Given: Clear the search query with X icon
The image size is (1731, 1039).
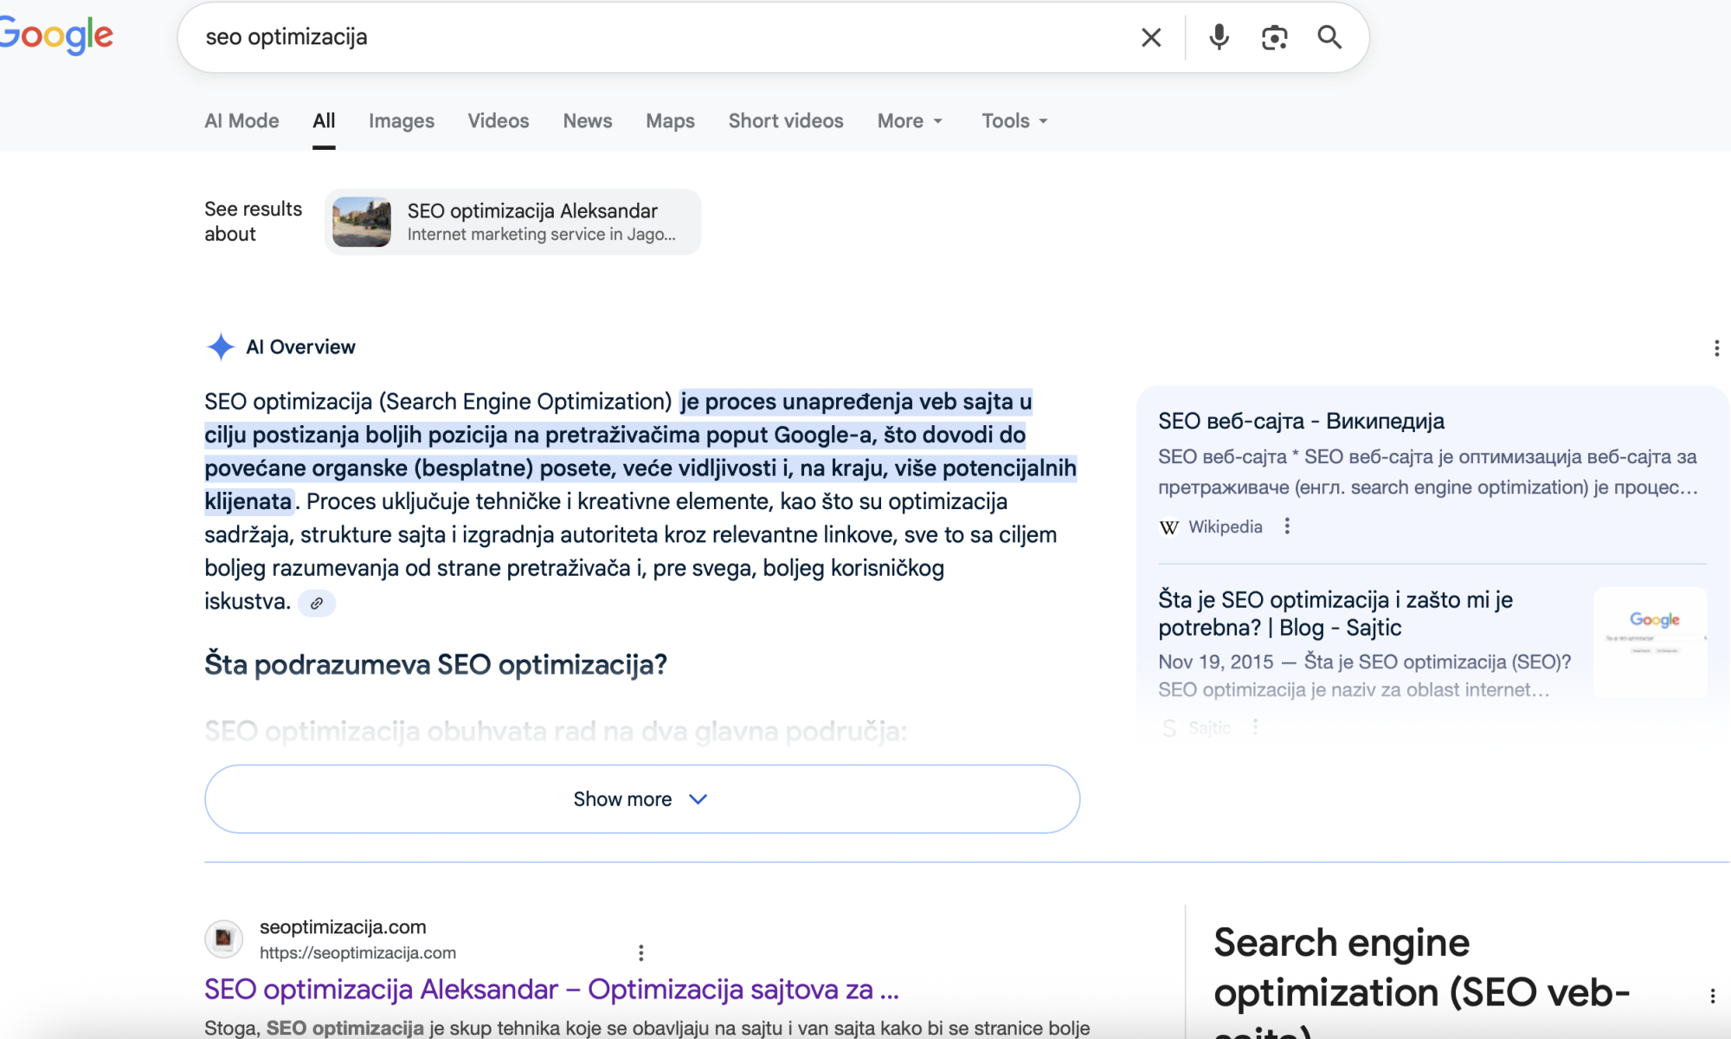Looking at the screenshot, I should click(1151, 37).
